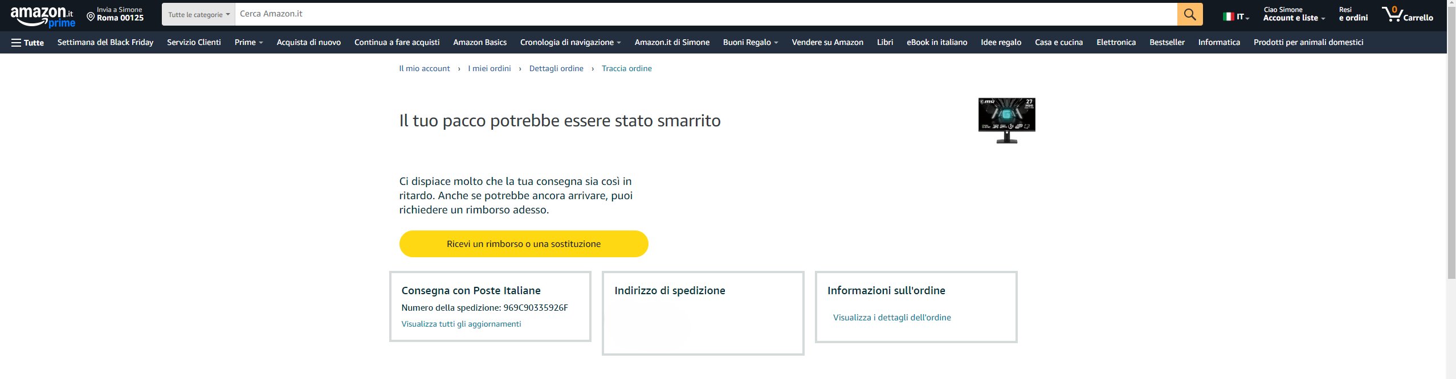The image size is (1456, 379).
Task: Open Account e liste menu
Action: [1294, 14]
